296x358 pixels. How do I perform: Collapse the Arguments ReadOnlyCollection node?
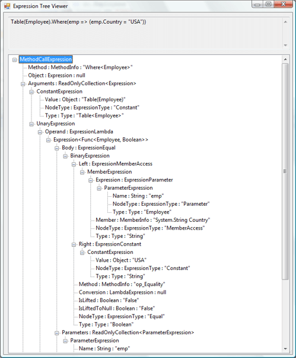[x=23, y=84]
